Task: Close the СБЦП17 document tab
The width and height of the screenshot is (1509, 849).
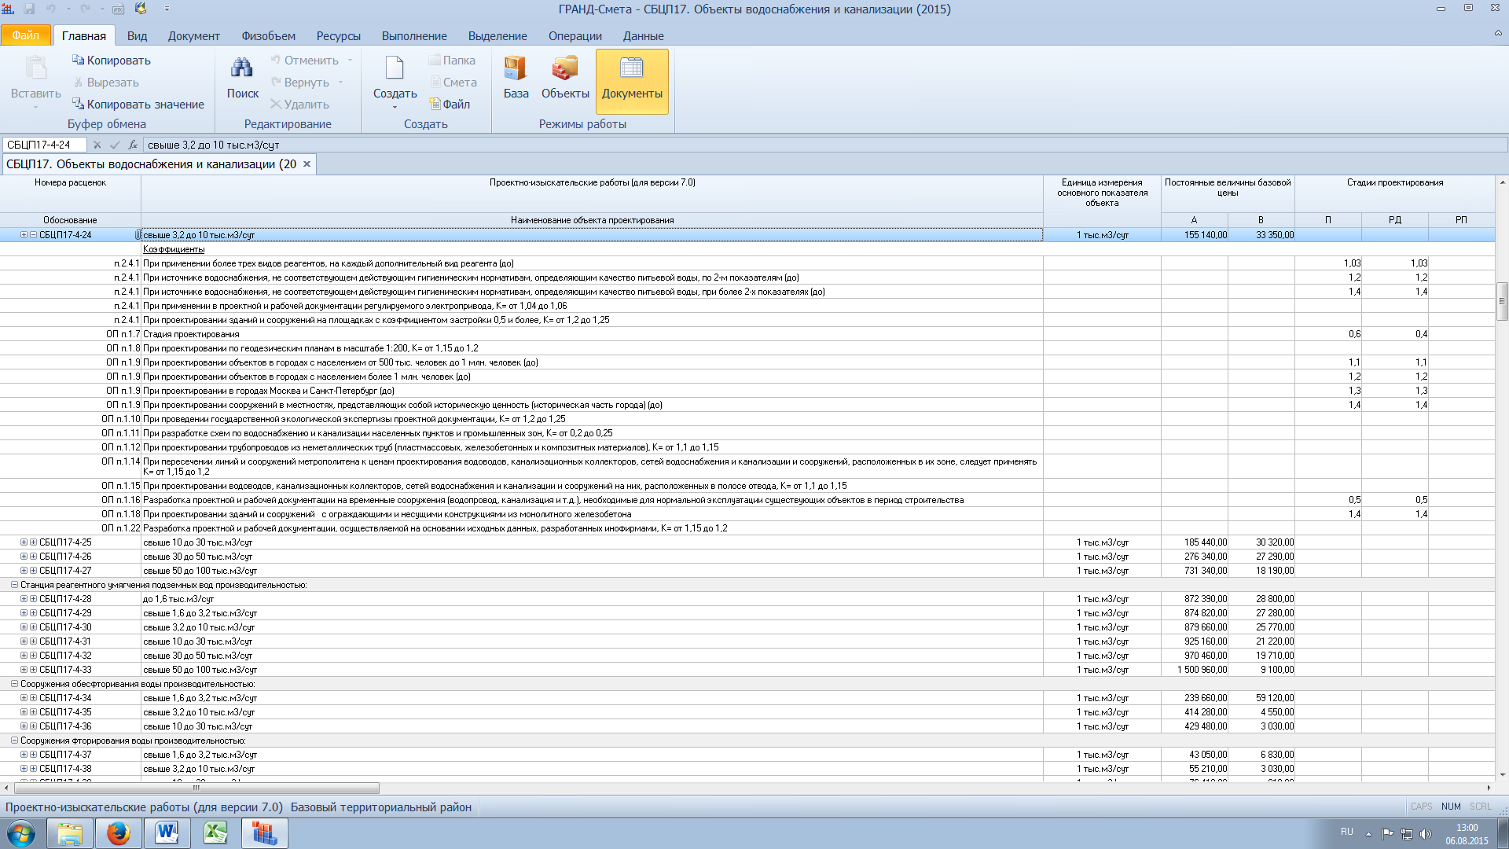Action: pos(307,164)
